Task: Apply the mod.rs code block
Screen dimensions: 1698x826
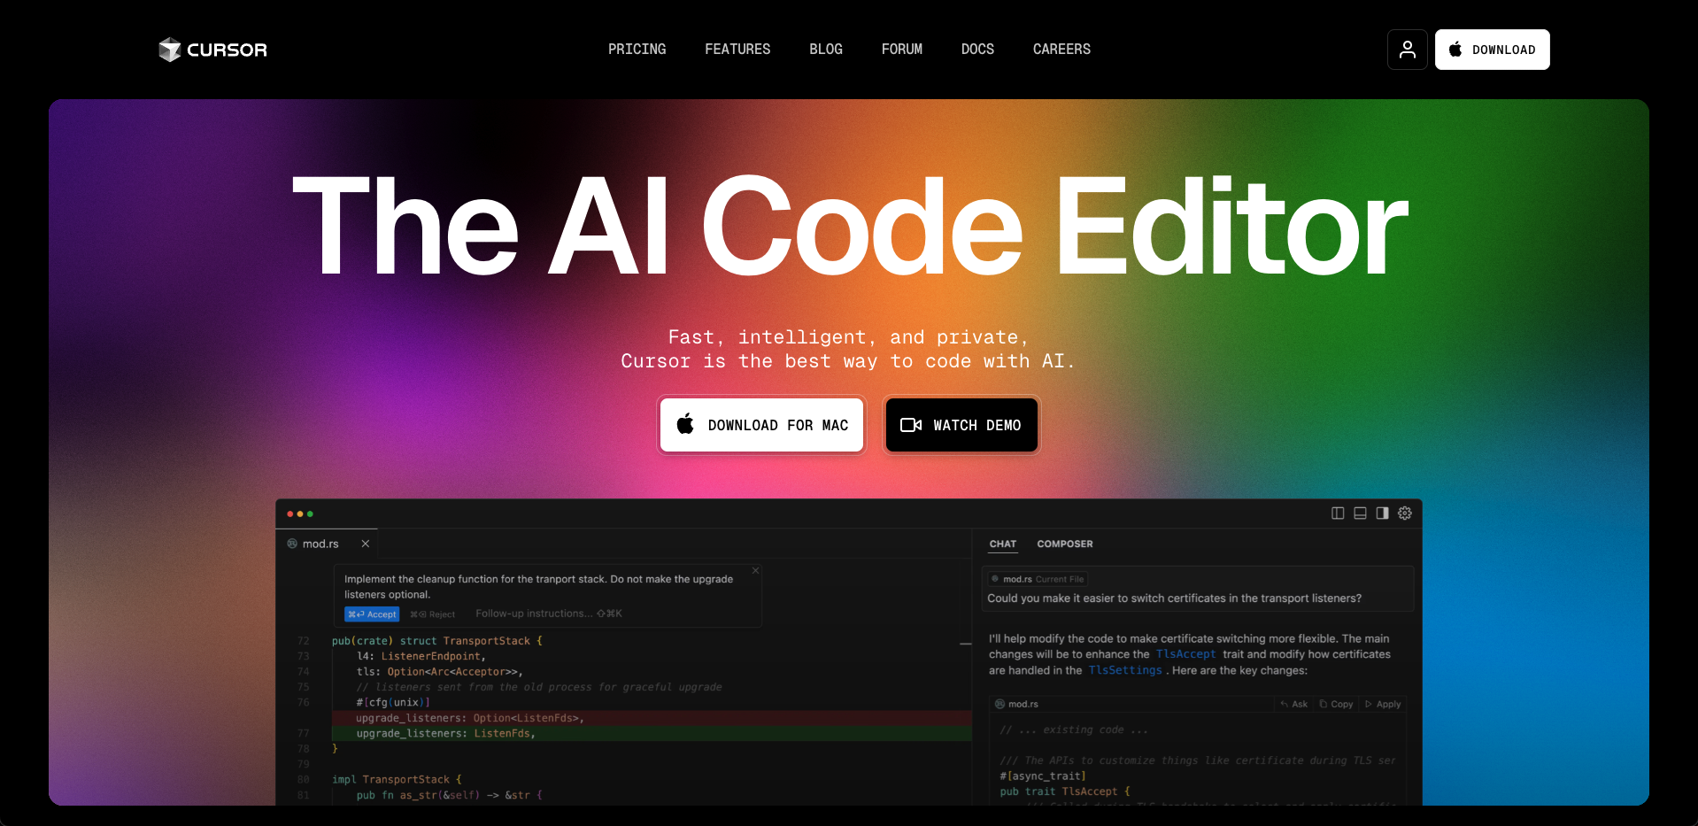Action: (1383, 705)
